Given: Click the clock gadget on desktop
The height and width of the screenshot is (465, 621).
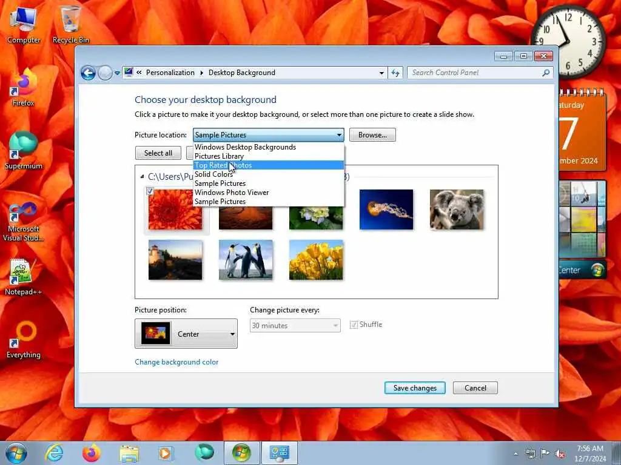Looking at the screenshot, I should [568, 41].
